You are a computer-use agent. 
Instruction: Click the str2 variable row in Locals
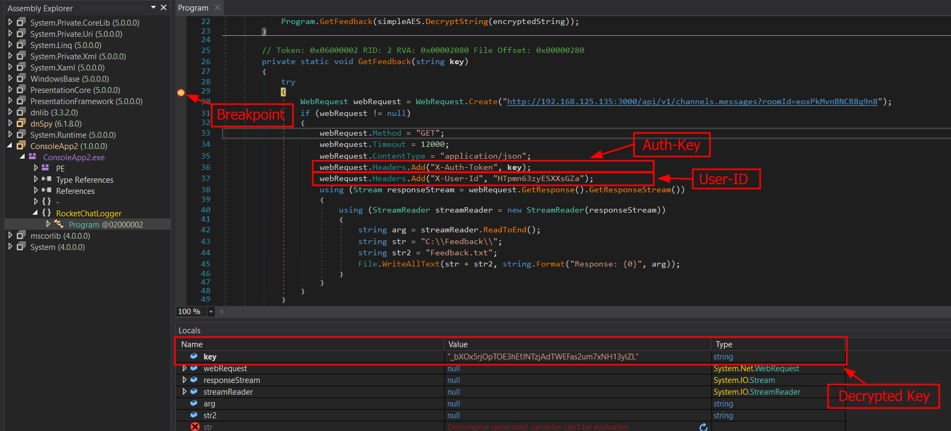(511, 416)
